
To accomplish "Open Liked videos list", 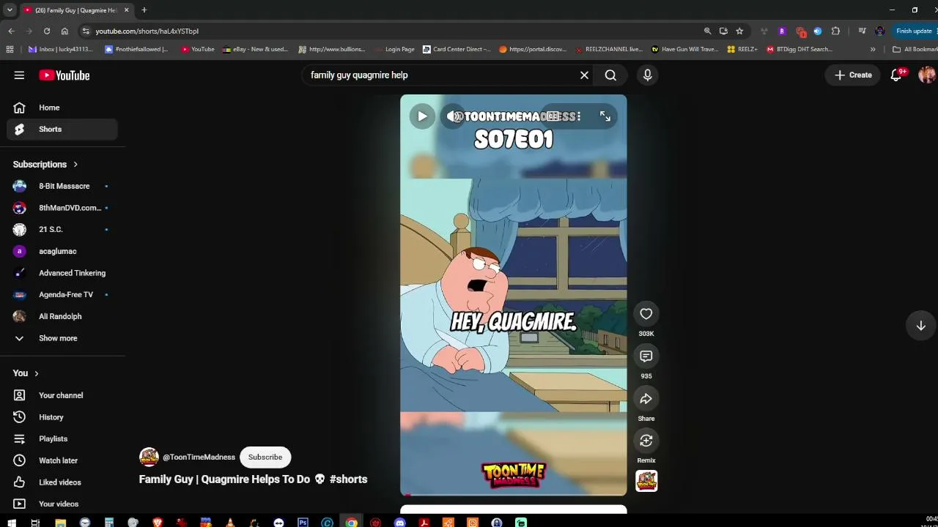I will pos(63,482).
